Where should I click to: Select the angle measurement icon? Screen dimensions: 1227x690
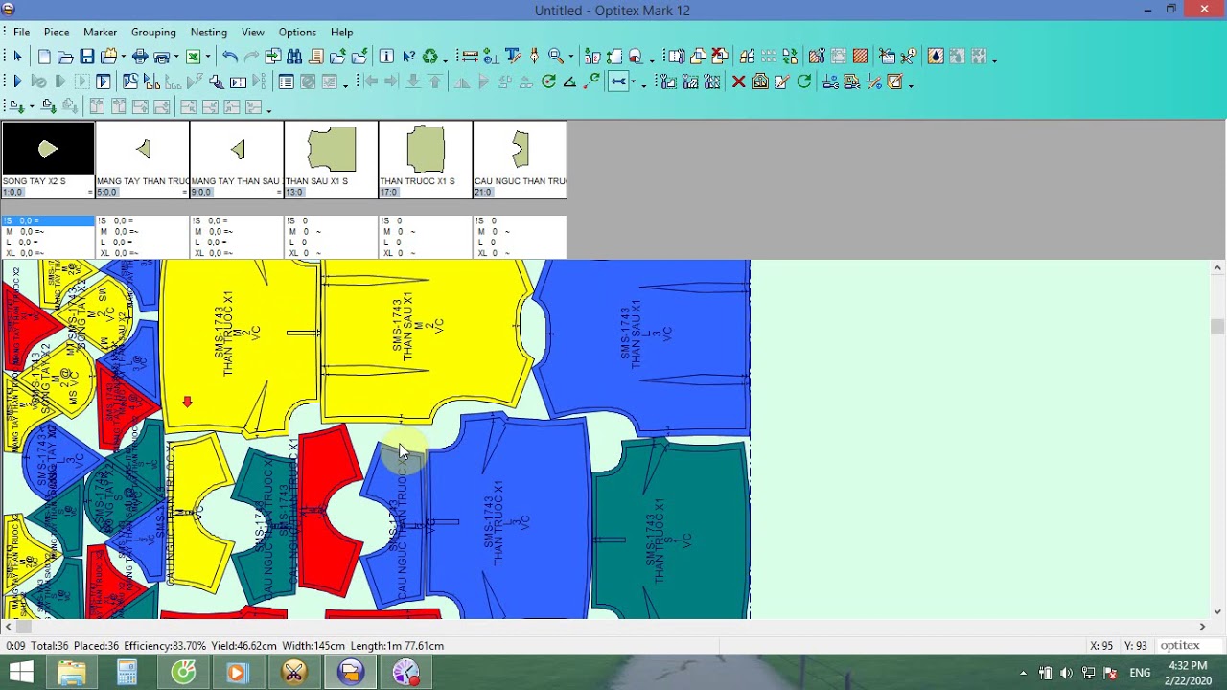(569, 81)
